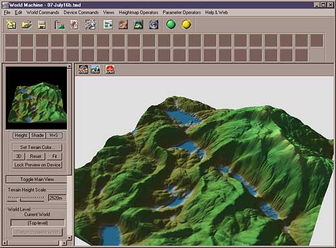
Task: Click the red pencil notes toolbar icon
Action: [x=74, y=25]
